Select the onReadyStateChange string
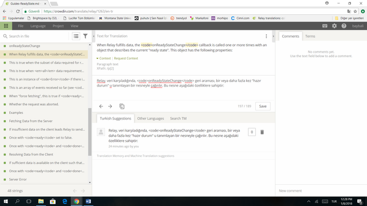Viewport: 367px width, 206px height. 44,46
